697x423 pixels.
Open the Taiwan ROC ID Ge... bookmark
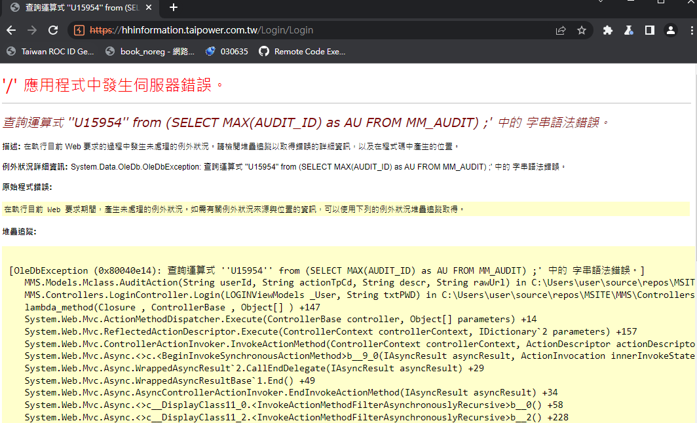click(50, 52)
